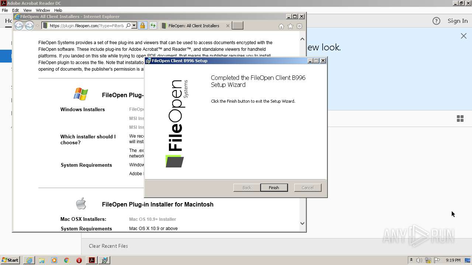Launch Opera browser from taskbar

(79, 260)
